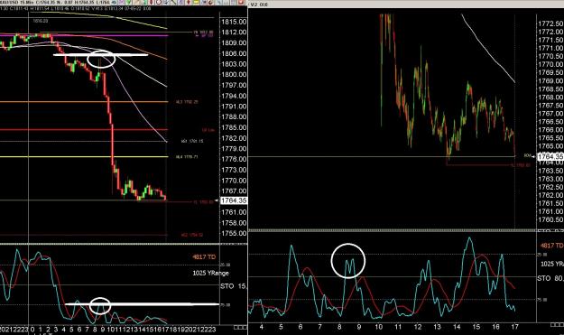Click the 1764.35 current price tag on left chart
Viewport: 564px width, 335px height.
click(x=234, y=200)
